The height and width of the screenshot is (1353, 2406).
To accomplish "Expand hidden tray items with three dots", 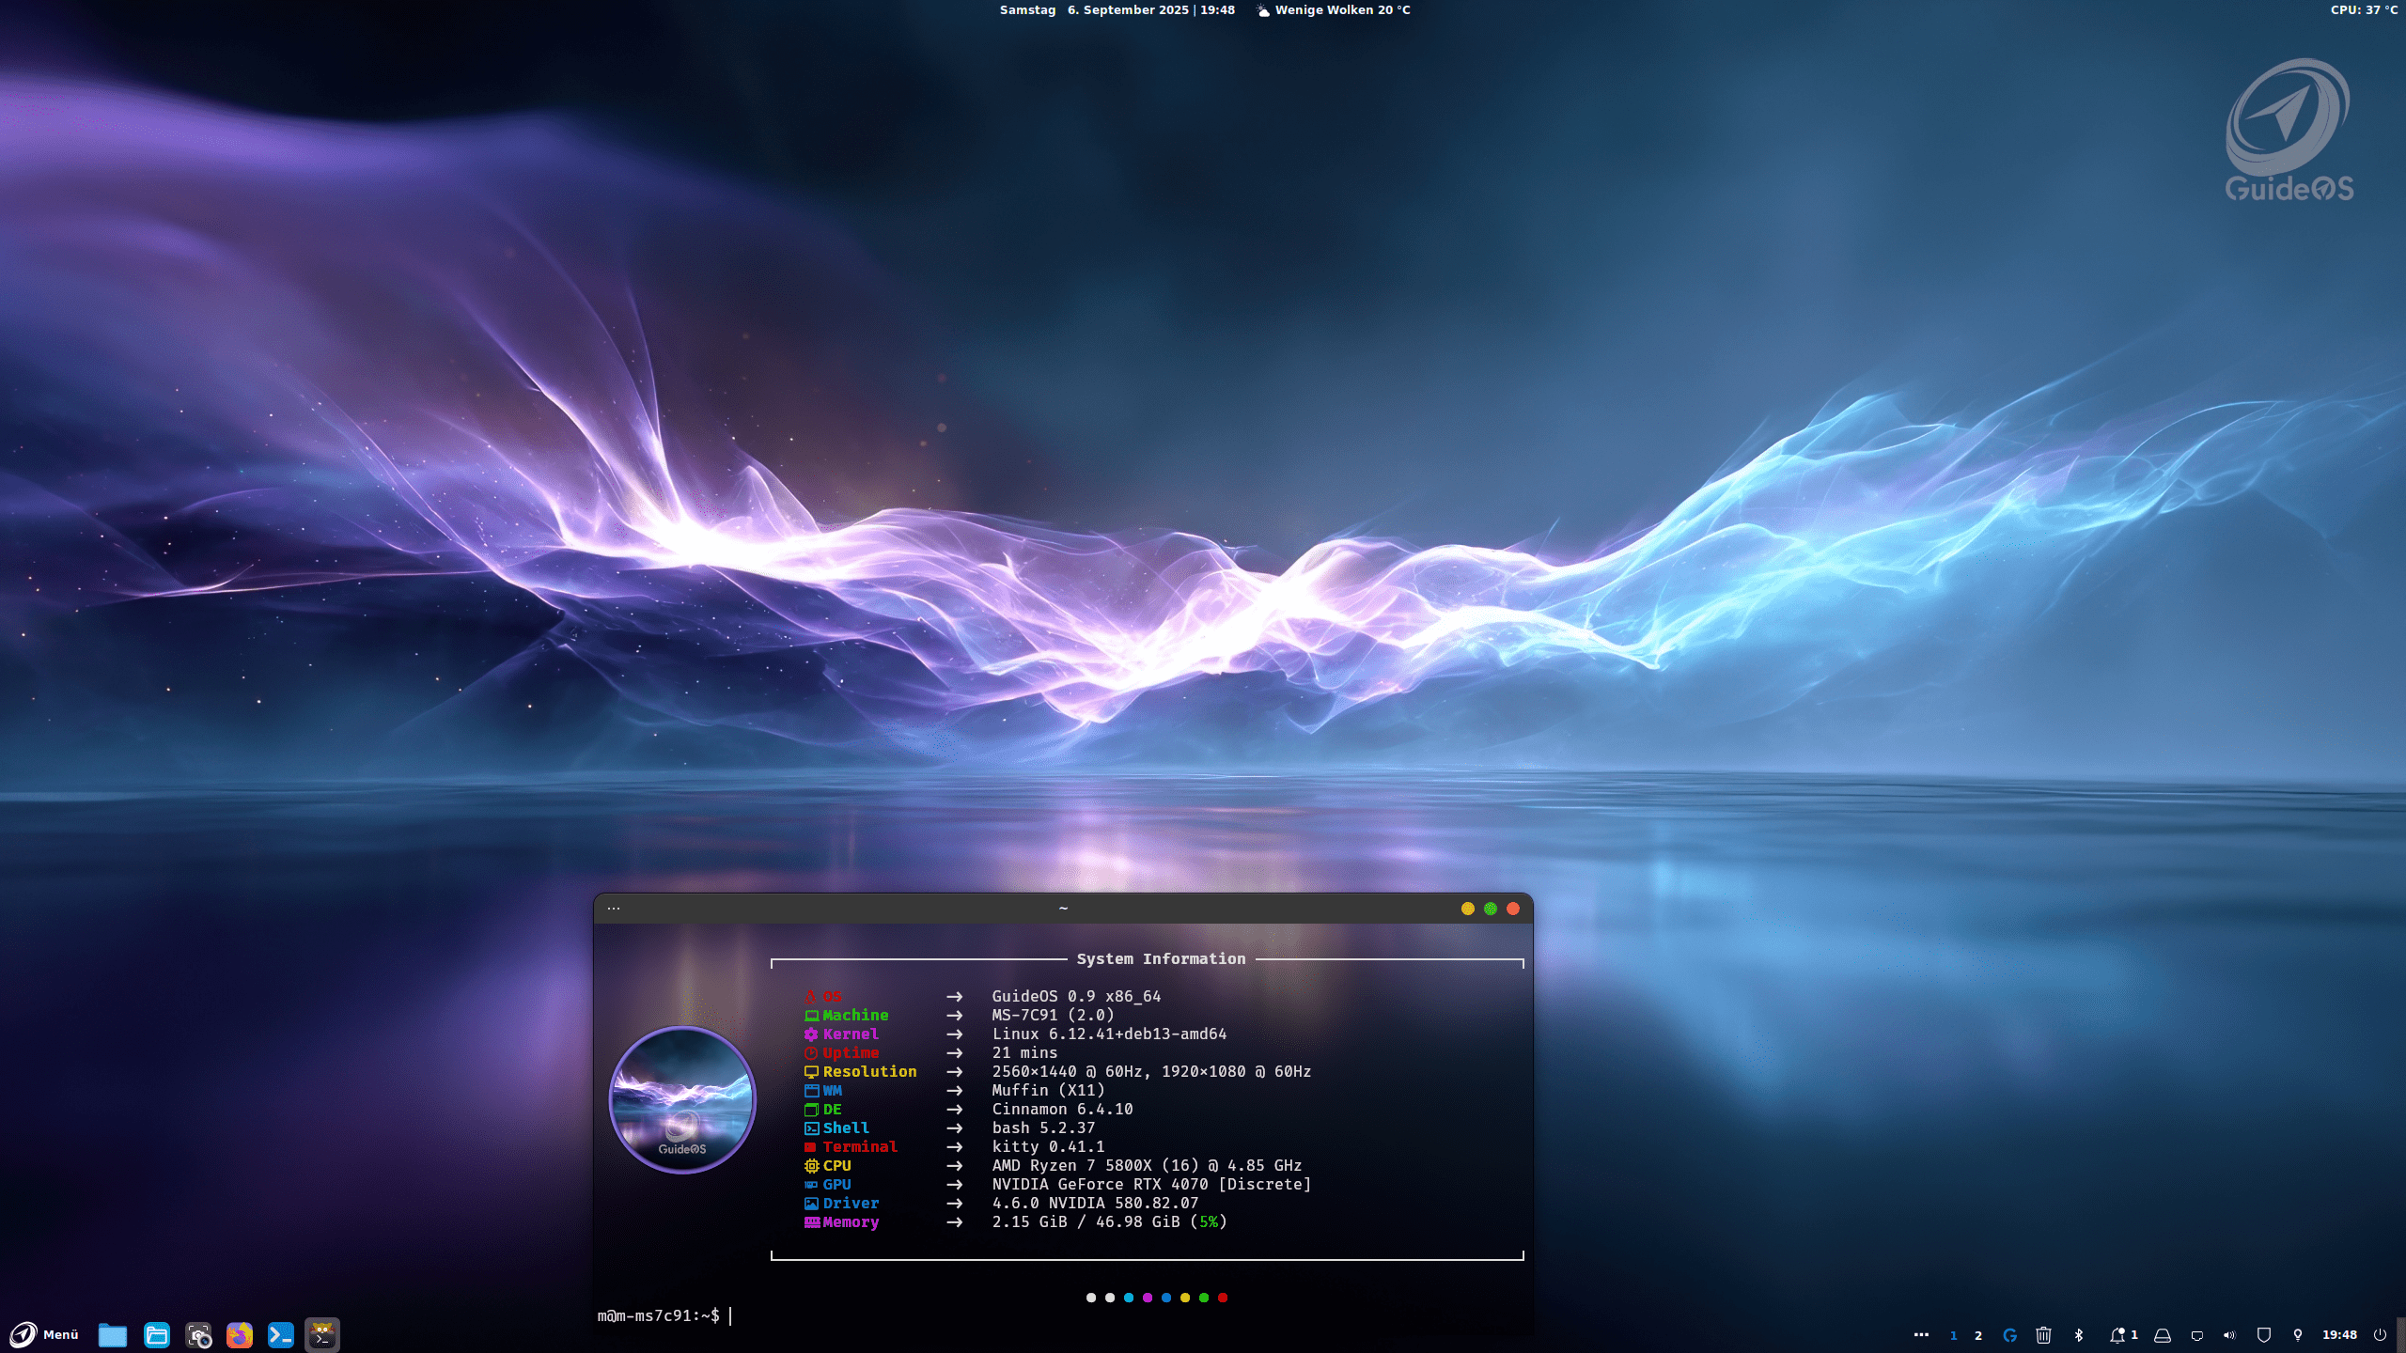I will pos(1921,1335).
